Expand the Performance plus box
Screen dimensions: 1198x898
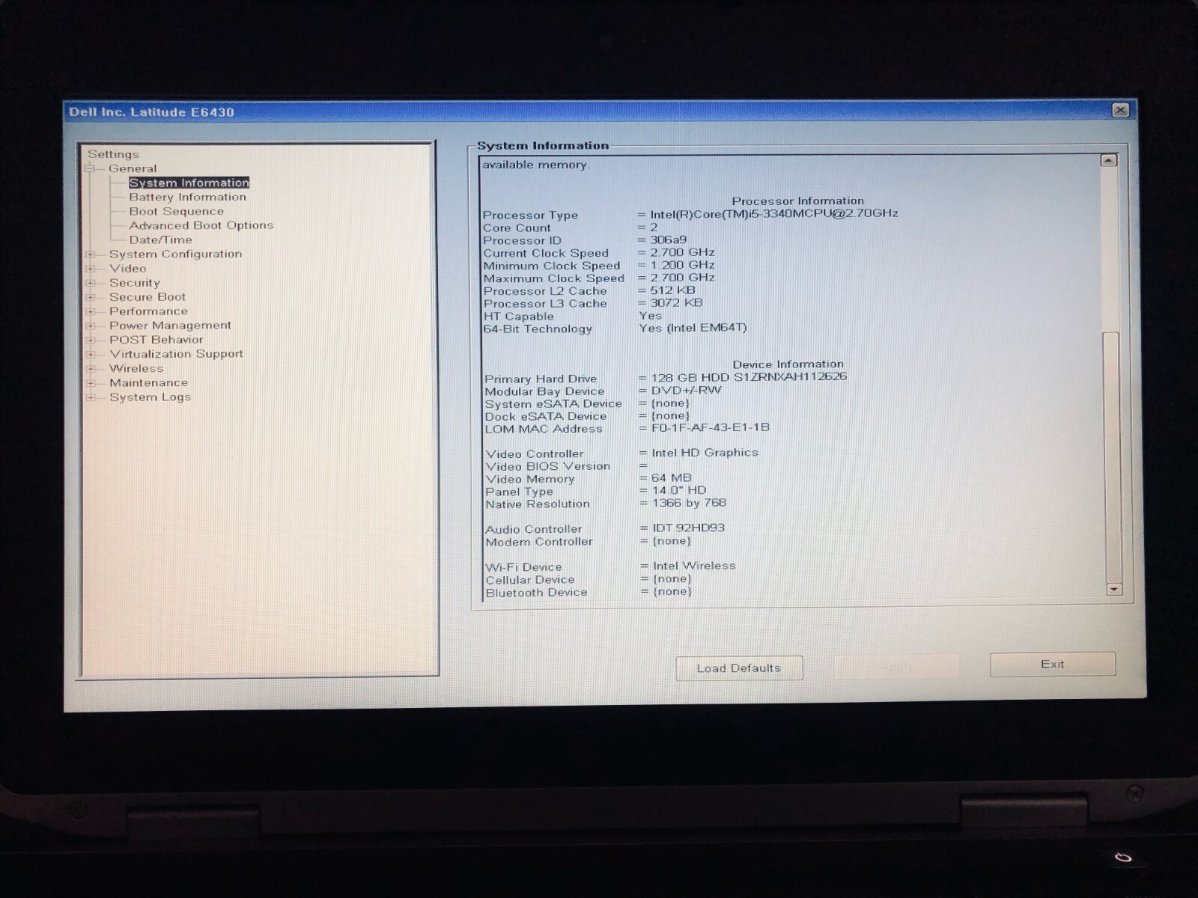(x=91, y=311)
